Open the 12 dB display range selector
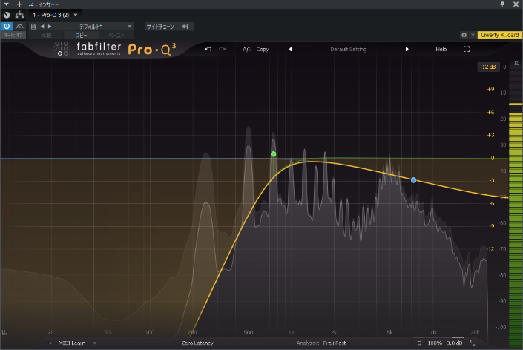 (489, 67)
